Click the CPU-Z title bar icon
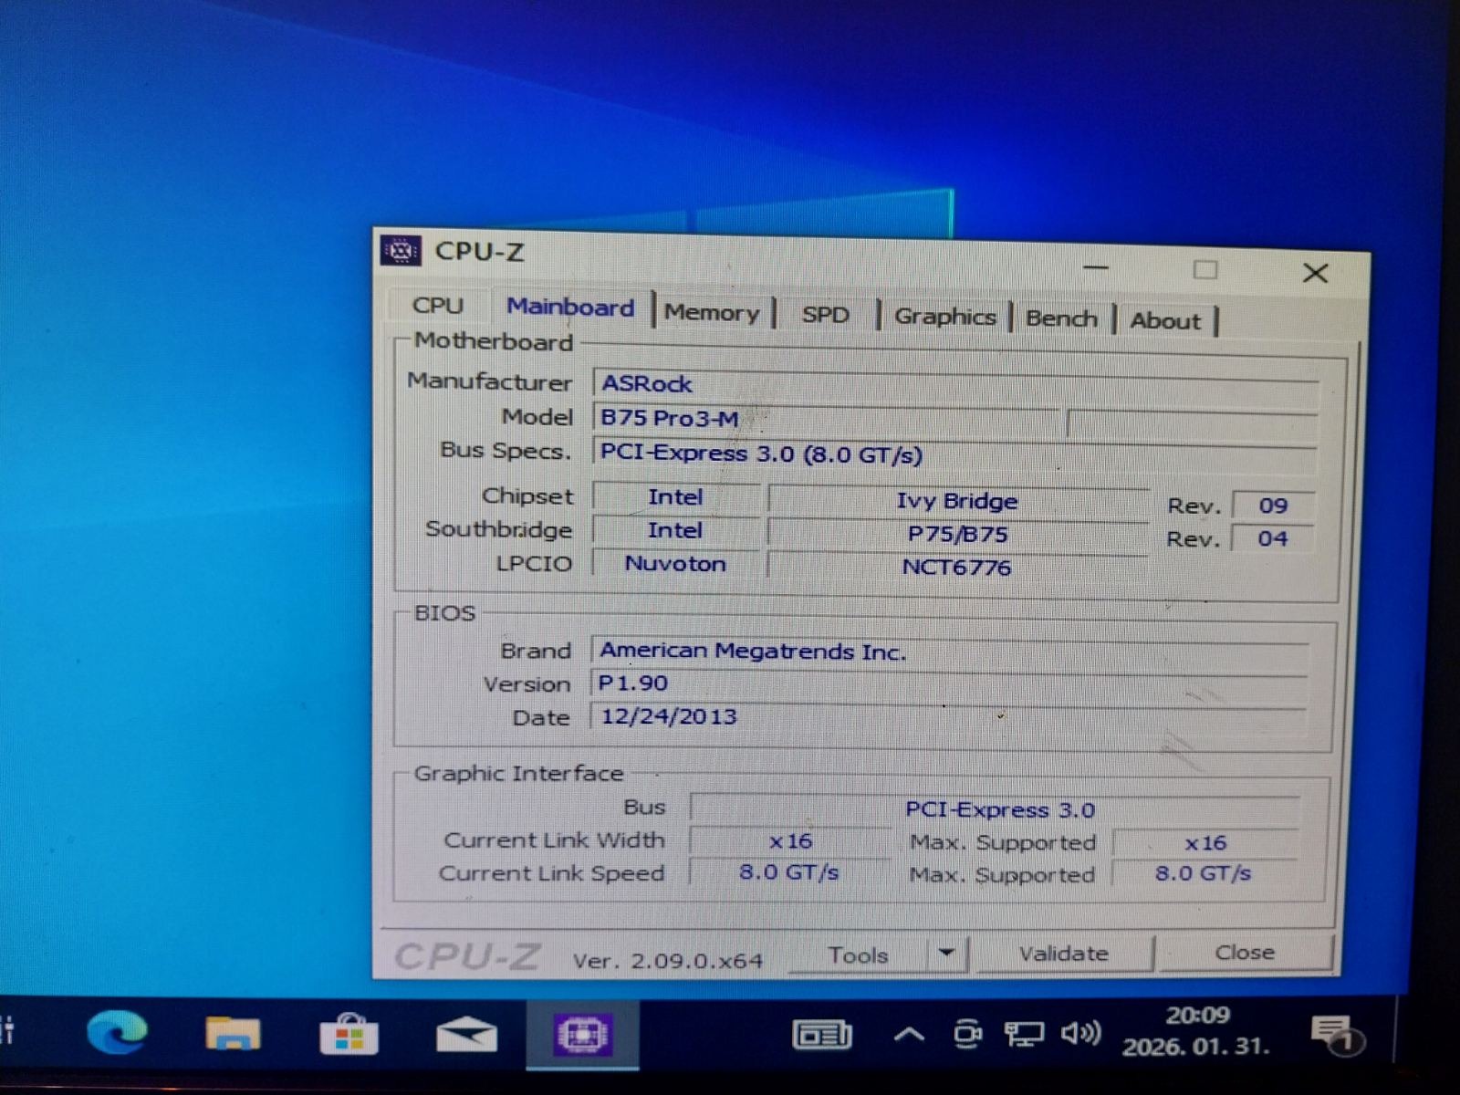This screenshot has height=1095, width=1460. 401,250
